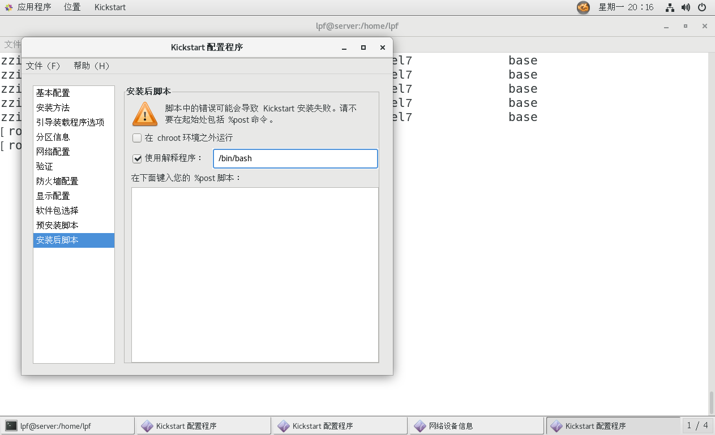Viewport: 715px width, 435px height.
Task: Maximize the lpf@server terminal window
Action: 686,26
